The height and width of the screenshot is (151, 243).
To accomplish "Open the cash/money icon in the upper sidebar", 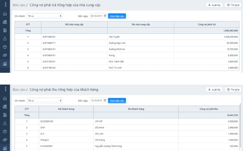I will (5, 55).
